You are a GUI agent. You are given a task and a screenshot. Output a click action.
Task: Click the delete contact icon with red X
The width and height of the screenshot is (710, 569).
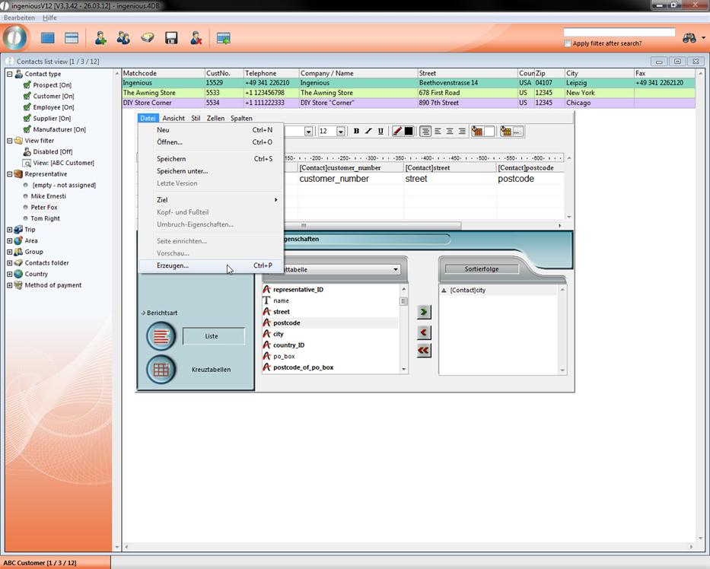point(196,37)
